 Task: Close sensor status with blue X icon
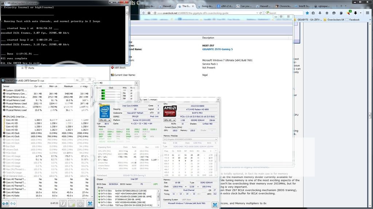(x=90, y=203)
